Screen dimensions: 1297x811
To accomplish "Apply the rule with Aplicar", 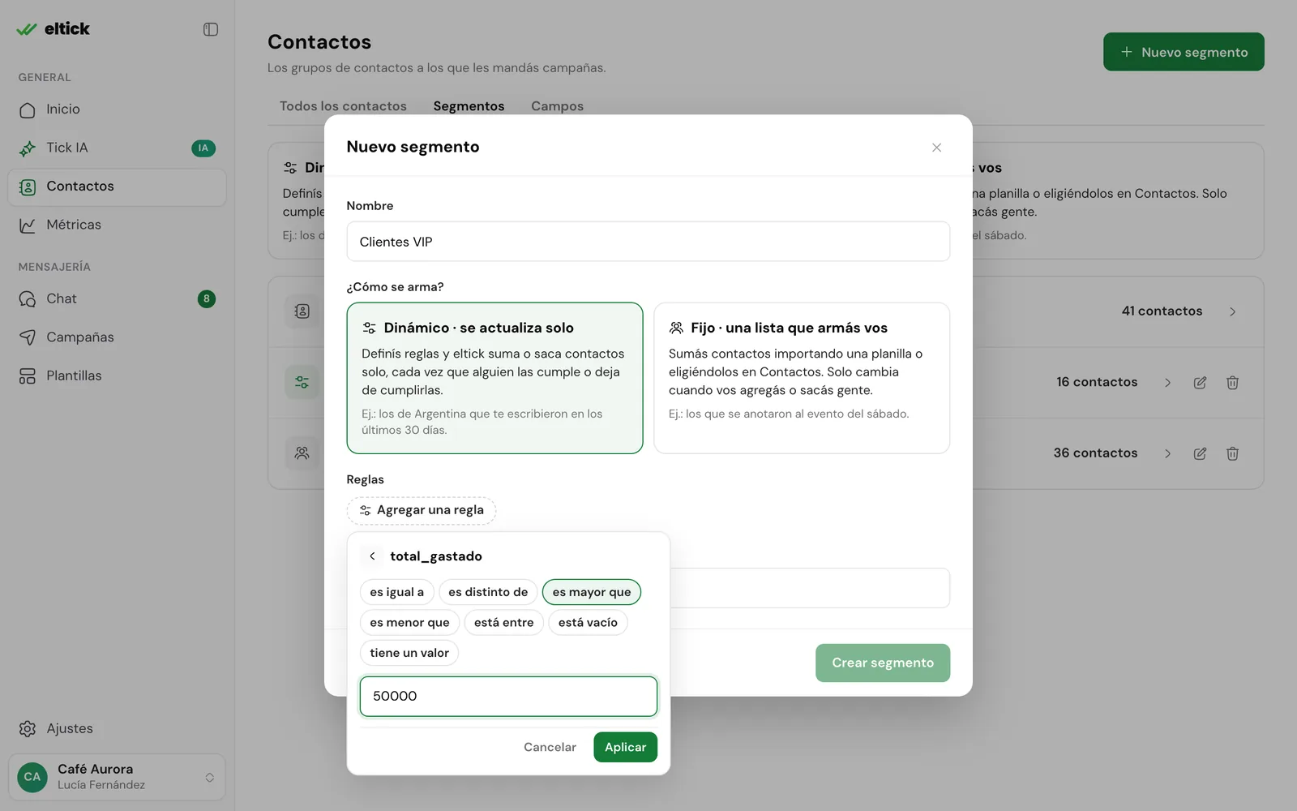I will [x=625, y=747].
